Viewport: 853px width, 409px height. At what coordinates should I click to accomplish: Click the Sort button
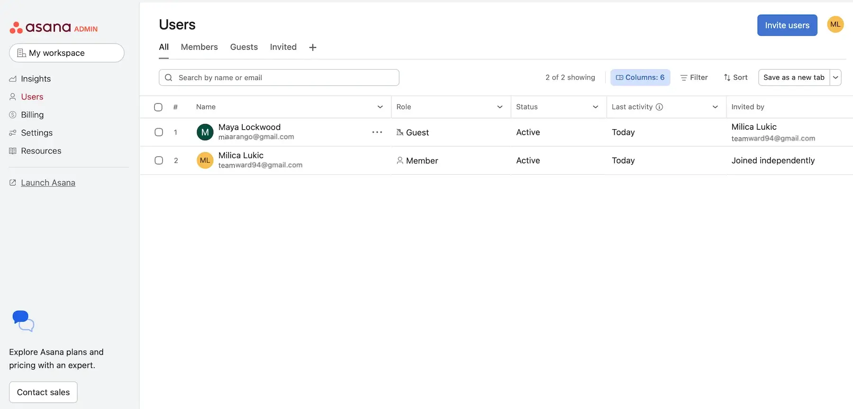(x=735, y=78)
